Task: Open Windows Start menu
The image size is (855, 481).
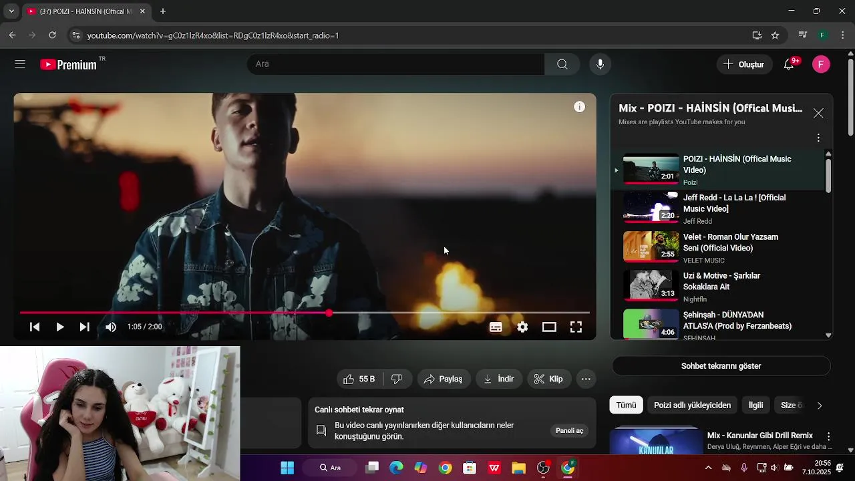Action: (287, 468)
